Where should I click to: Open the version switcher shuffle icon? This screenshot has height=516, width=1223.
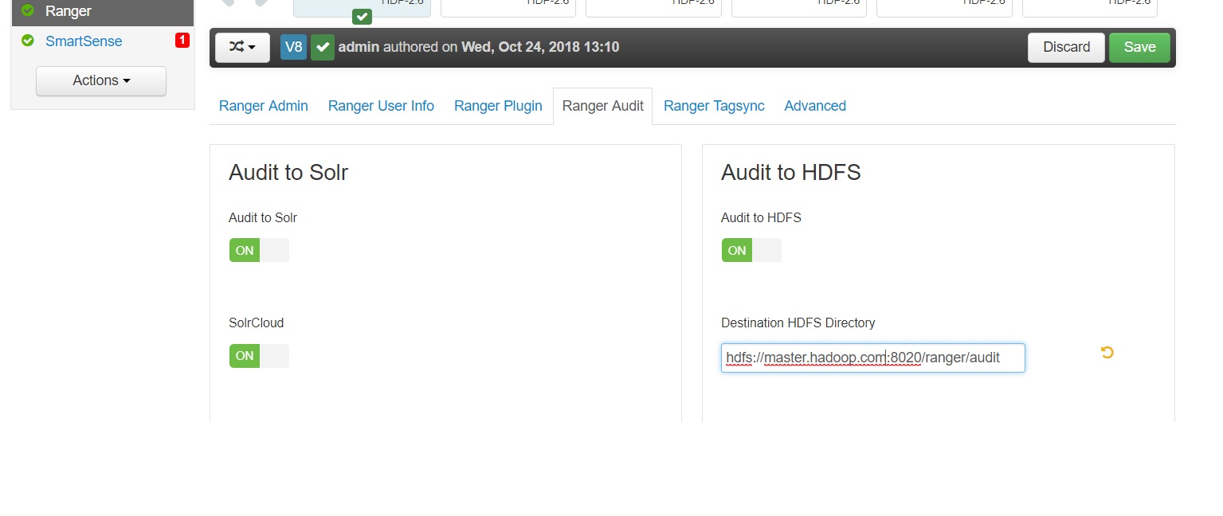236,47
